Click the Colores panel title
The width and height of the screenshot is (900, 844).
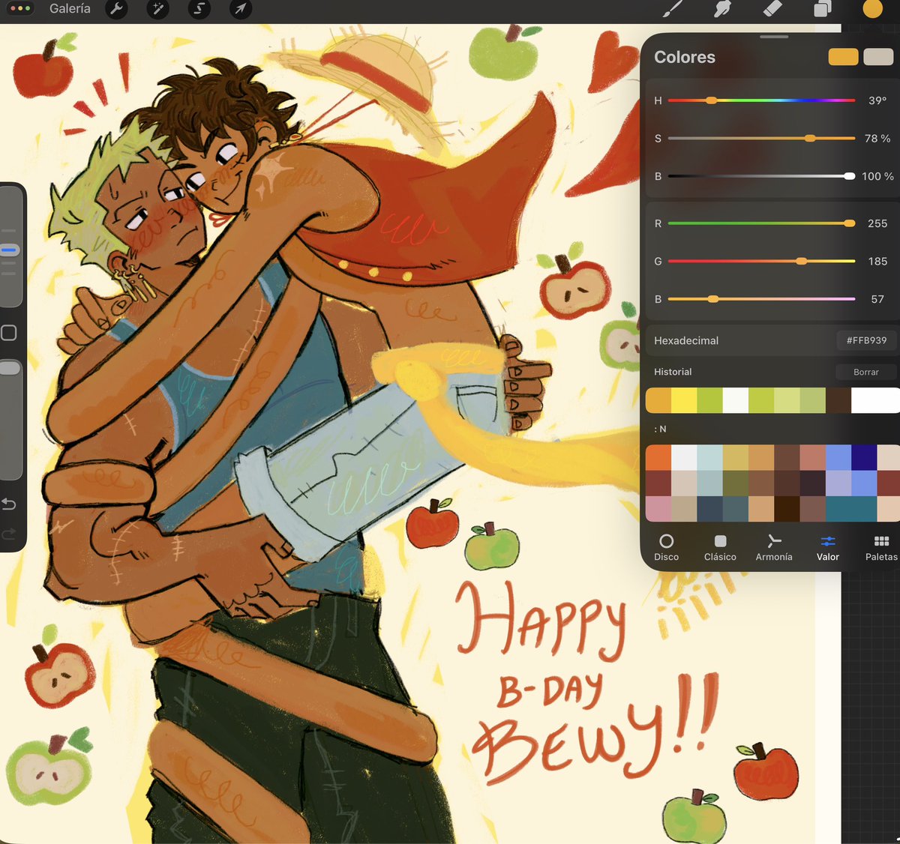[x=685, y=57]
